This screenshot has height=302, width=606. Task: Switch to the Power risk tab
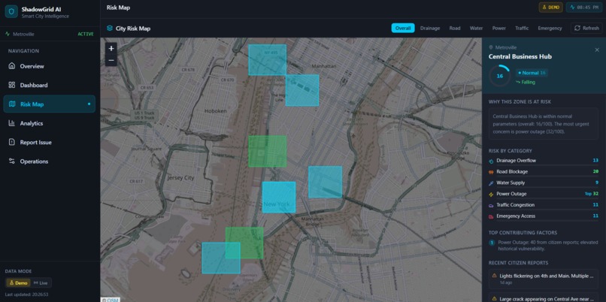(499, 29)
